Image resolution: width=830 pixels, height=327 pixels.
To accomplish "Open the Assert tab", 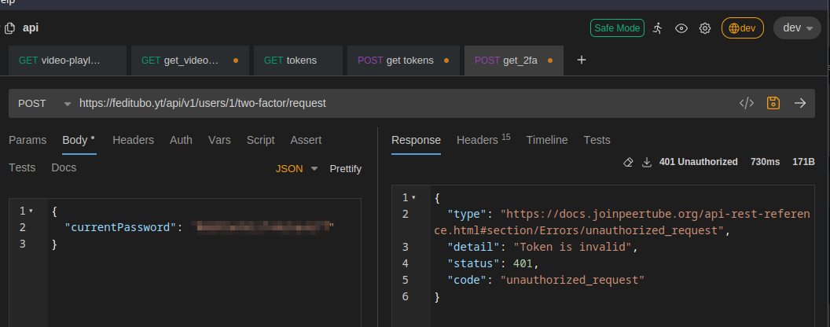I will pyautogui.click(x=306, y=140).
